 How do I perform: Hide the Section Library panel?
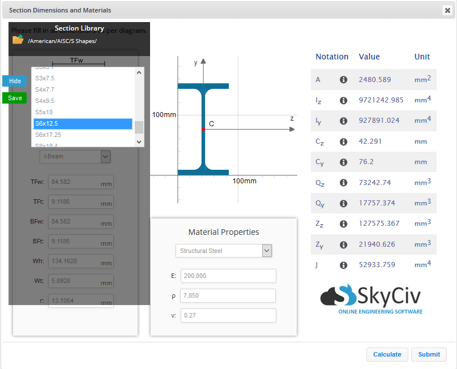coord(15,81)
